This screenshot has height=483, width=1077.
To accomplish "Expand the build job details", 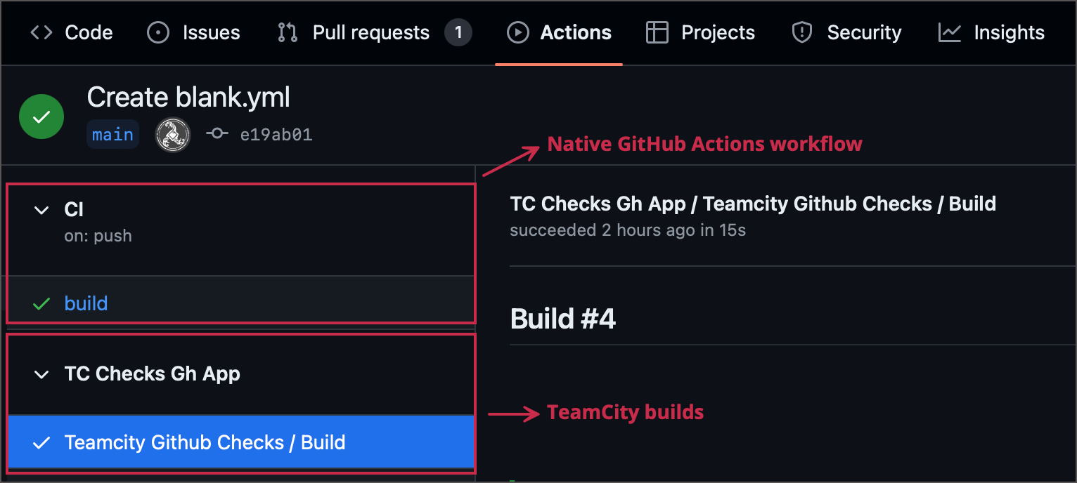I will [x=86, y=303].
